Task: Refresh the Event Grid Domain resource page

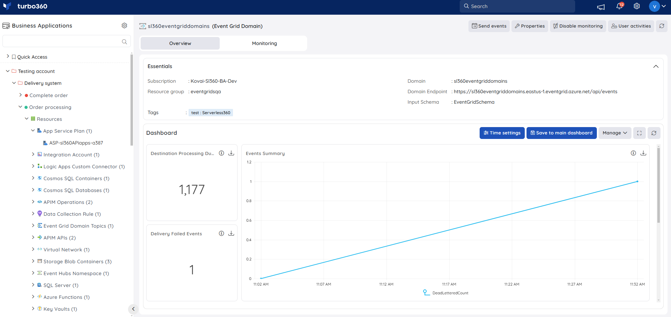Action: (x=662, y=26)
